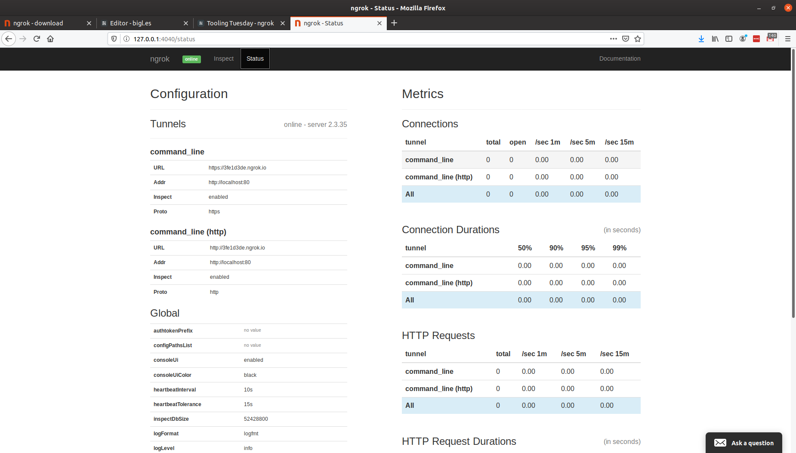The width and height of the screenshot is (796, 453).
Task: Bookmark this page with the star icon
Action: 638,39
